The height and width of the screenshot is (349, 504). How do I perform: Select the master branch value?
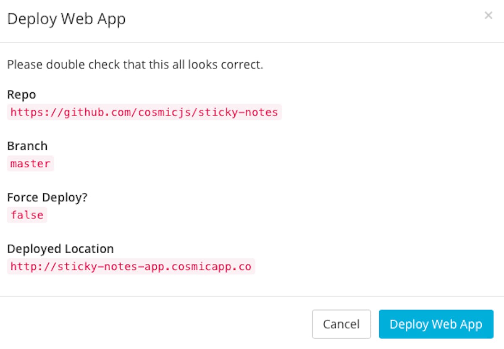point(30,163)
